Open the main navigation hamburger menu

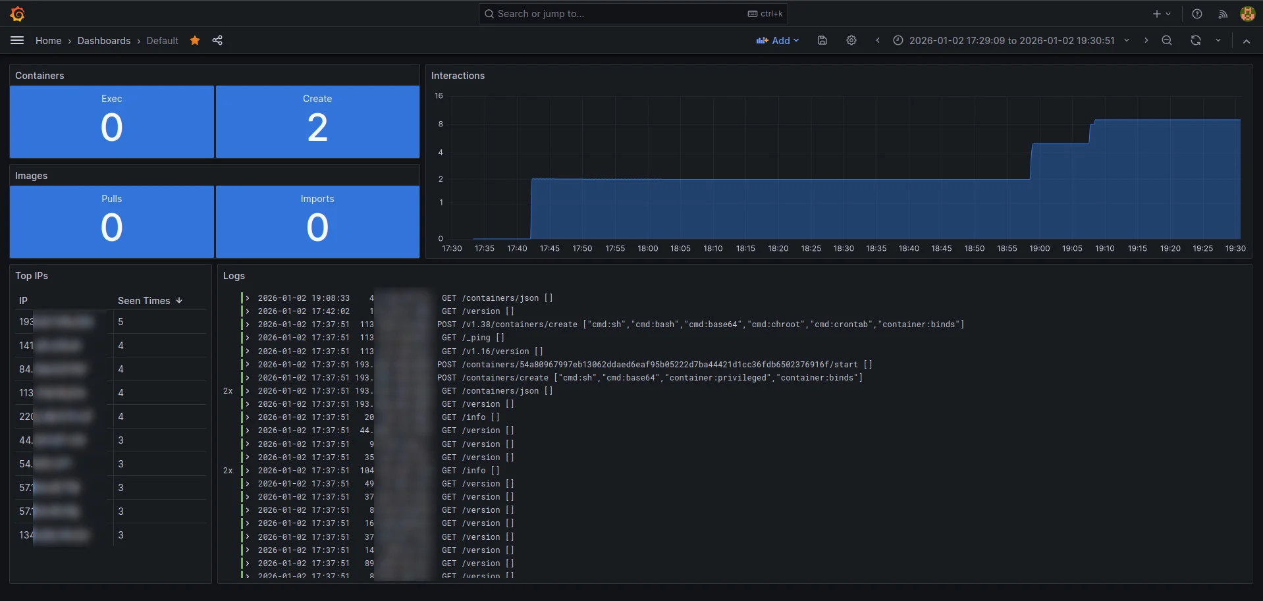(17, 40)
